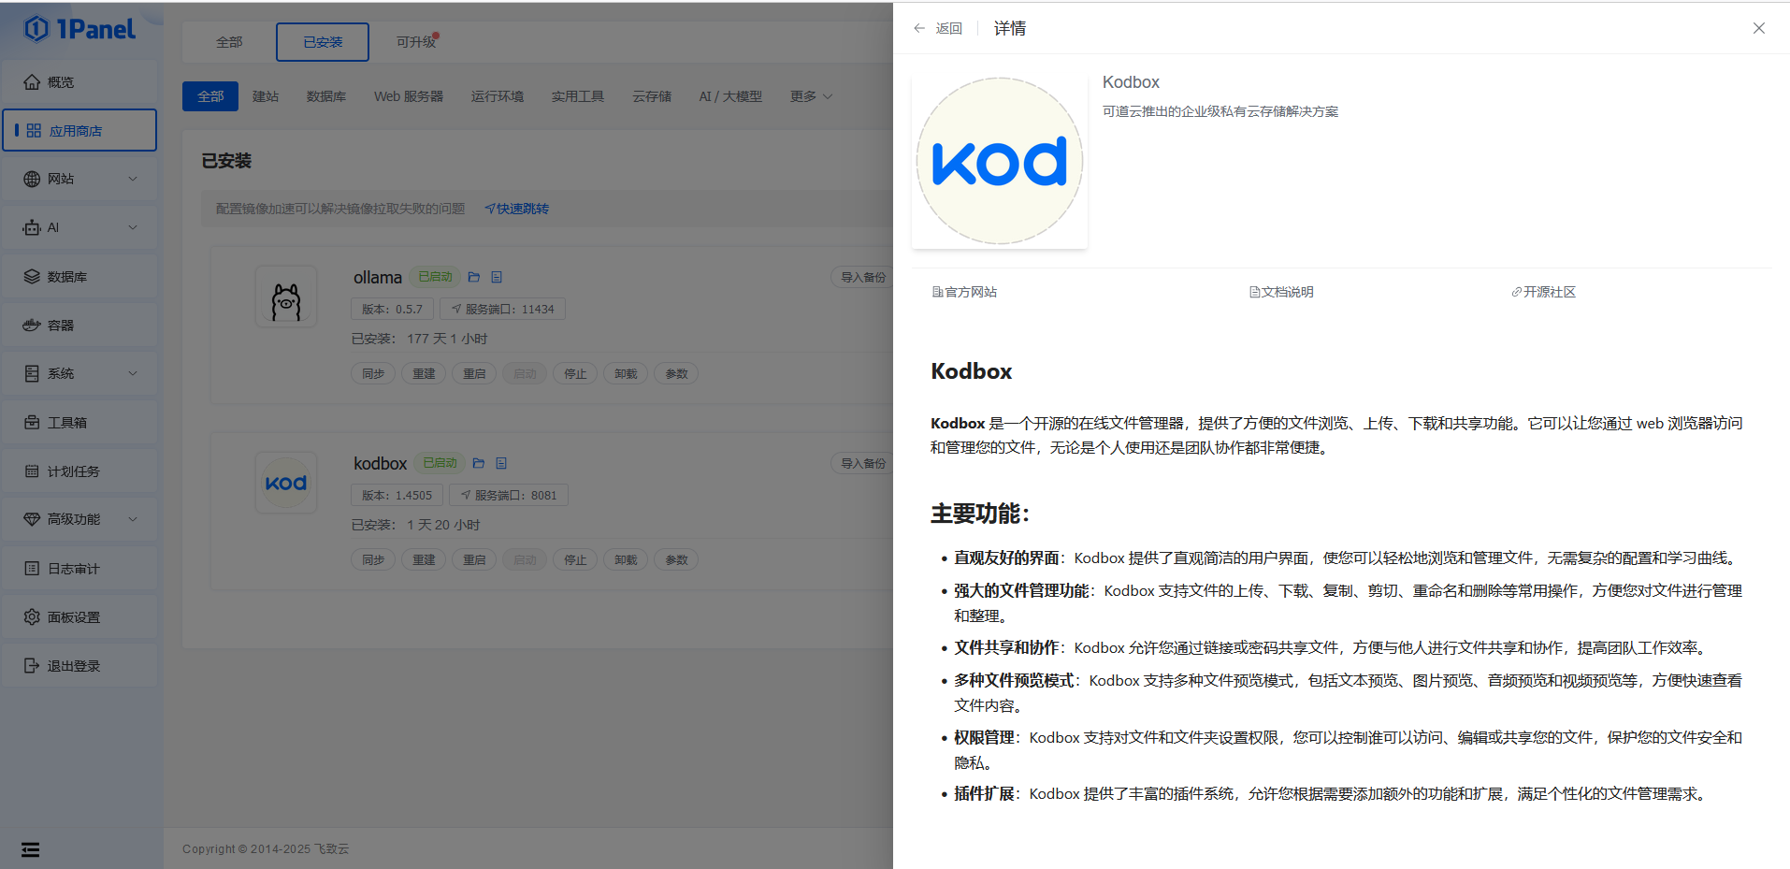The image size is (1790, 869).
Task: Click the ollama 服务端口: 11434 tag
Action: point(502,309)
